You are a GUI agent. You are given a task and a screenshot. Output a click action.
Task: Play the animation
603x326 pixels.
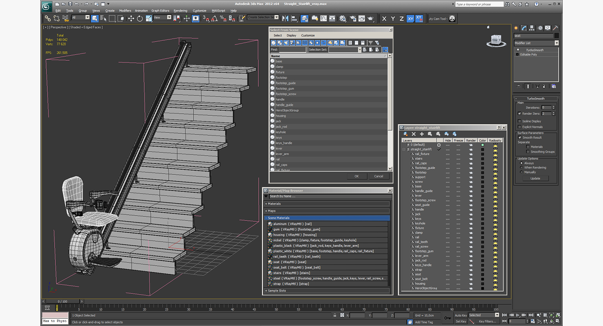(x=517, y=315)
